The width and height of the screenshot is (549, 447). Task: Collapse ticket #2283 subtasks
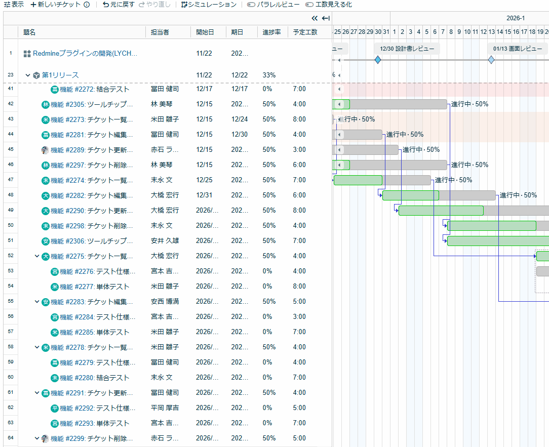point(37,302)
